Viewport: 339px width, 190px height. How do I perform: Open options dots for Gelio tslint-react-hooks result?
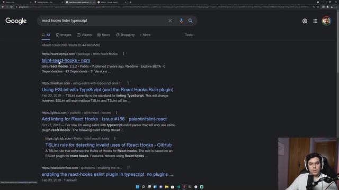click(115, 138)
